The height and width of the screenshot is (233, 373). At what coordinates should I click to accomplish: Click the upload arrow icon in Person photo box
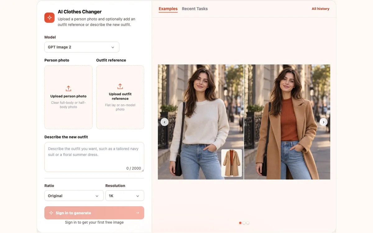point(68,88)
